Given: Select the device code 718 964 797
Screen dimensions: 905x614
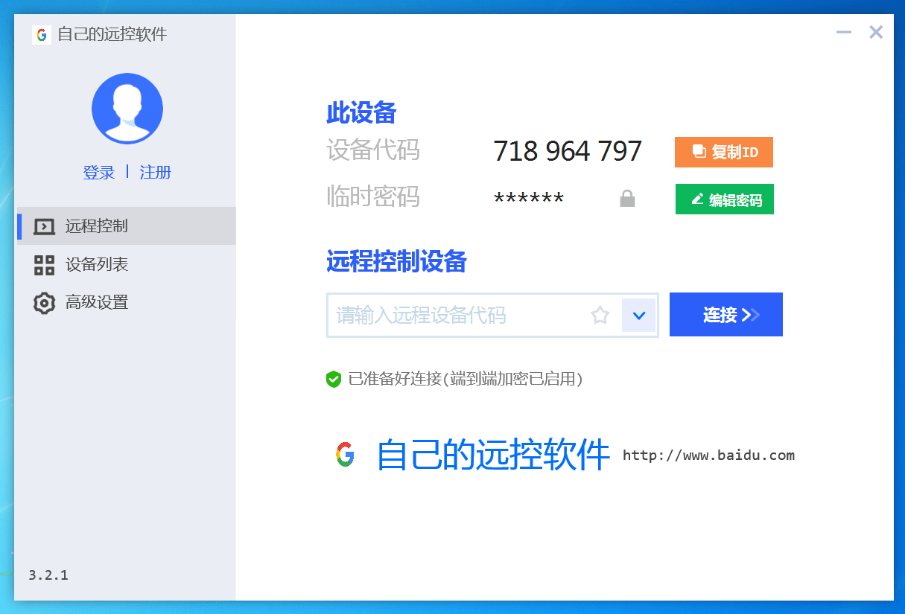Looking at the screenshot, I should pyautogui.click(x=568, y=152).
